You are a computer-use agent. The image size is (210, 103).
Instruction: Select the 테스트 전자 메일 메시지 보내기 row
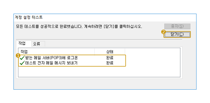72,63
